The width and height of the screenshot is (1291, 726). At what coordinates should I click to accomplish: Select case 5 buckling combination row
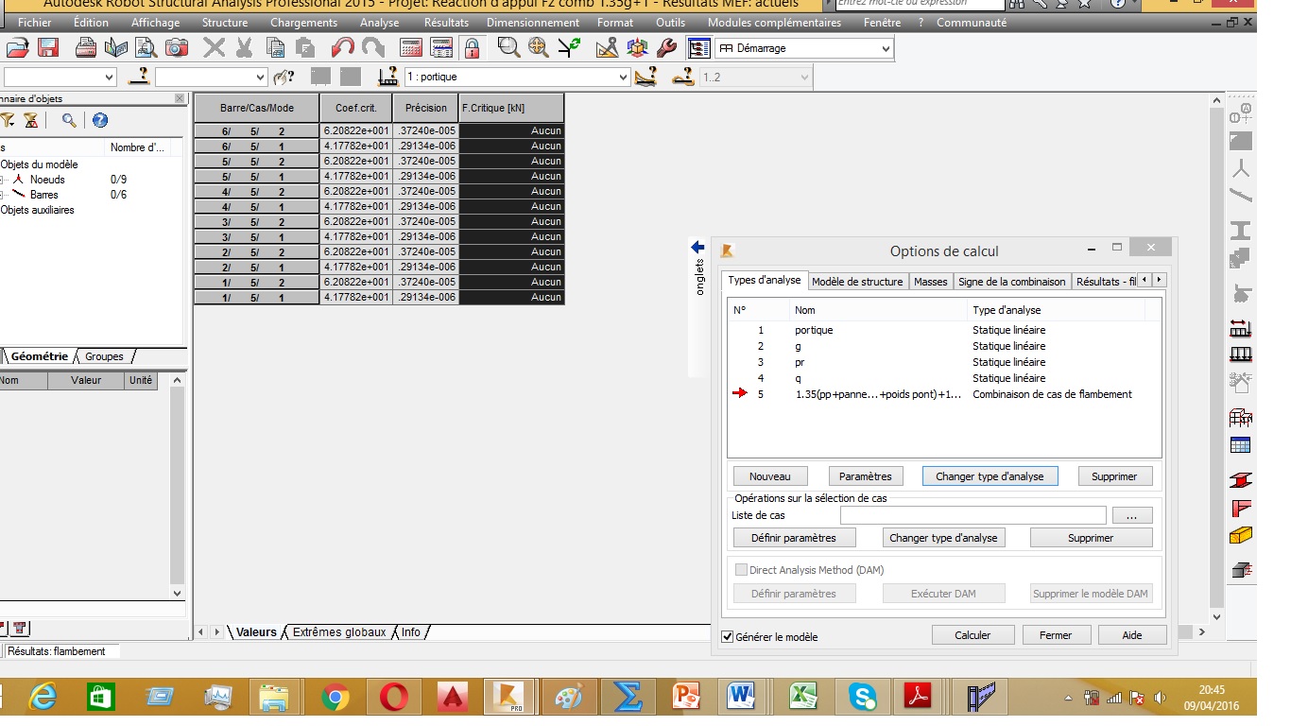point(946,394)
